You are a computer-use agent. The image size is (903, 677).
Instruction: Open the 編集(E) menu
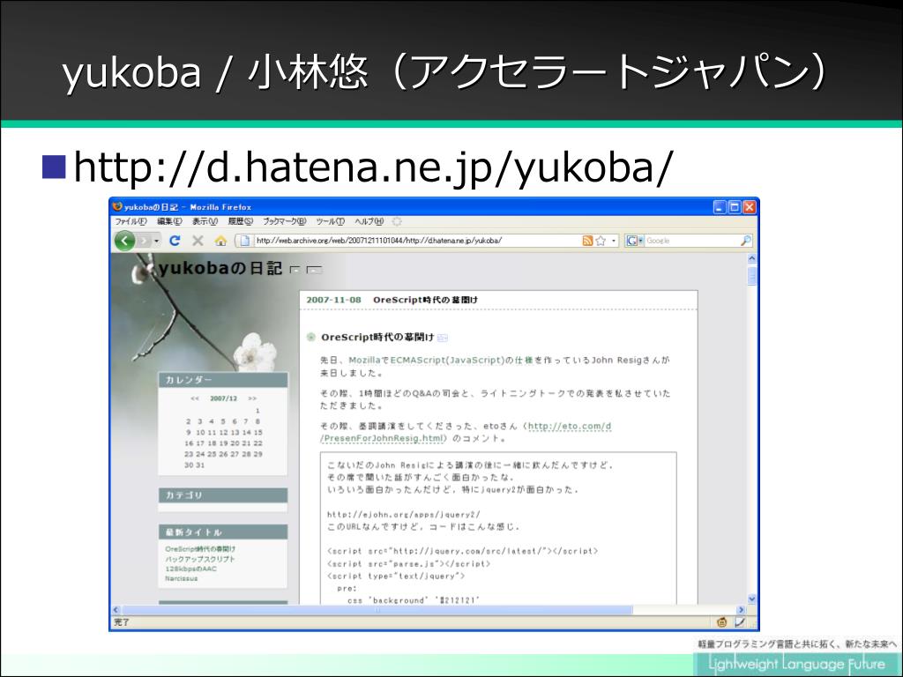(169, 221)
